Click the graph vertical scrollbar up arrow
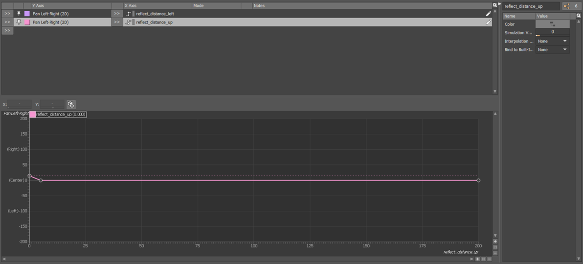Viewport: 583px width, 264px height. pos(495,114)
